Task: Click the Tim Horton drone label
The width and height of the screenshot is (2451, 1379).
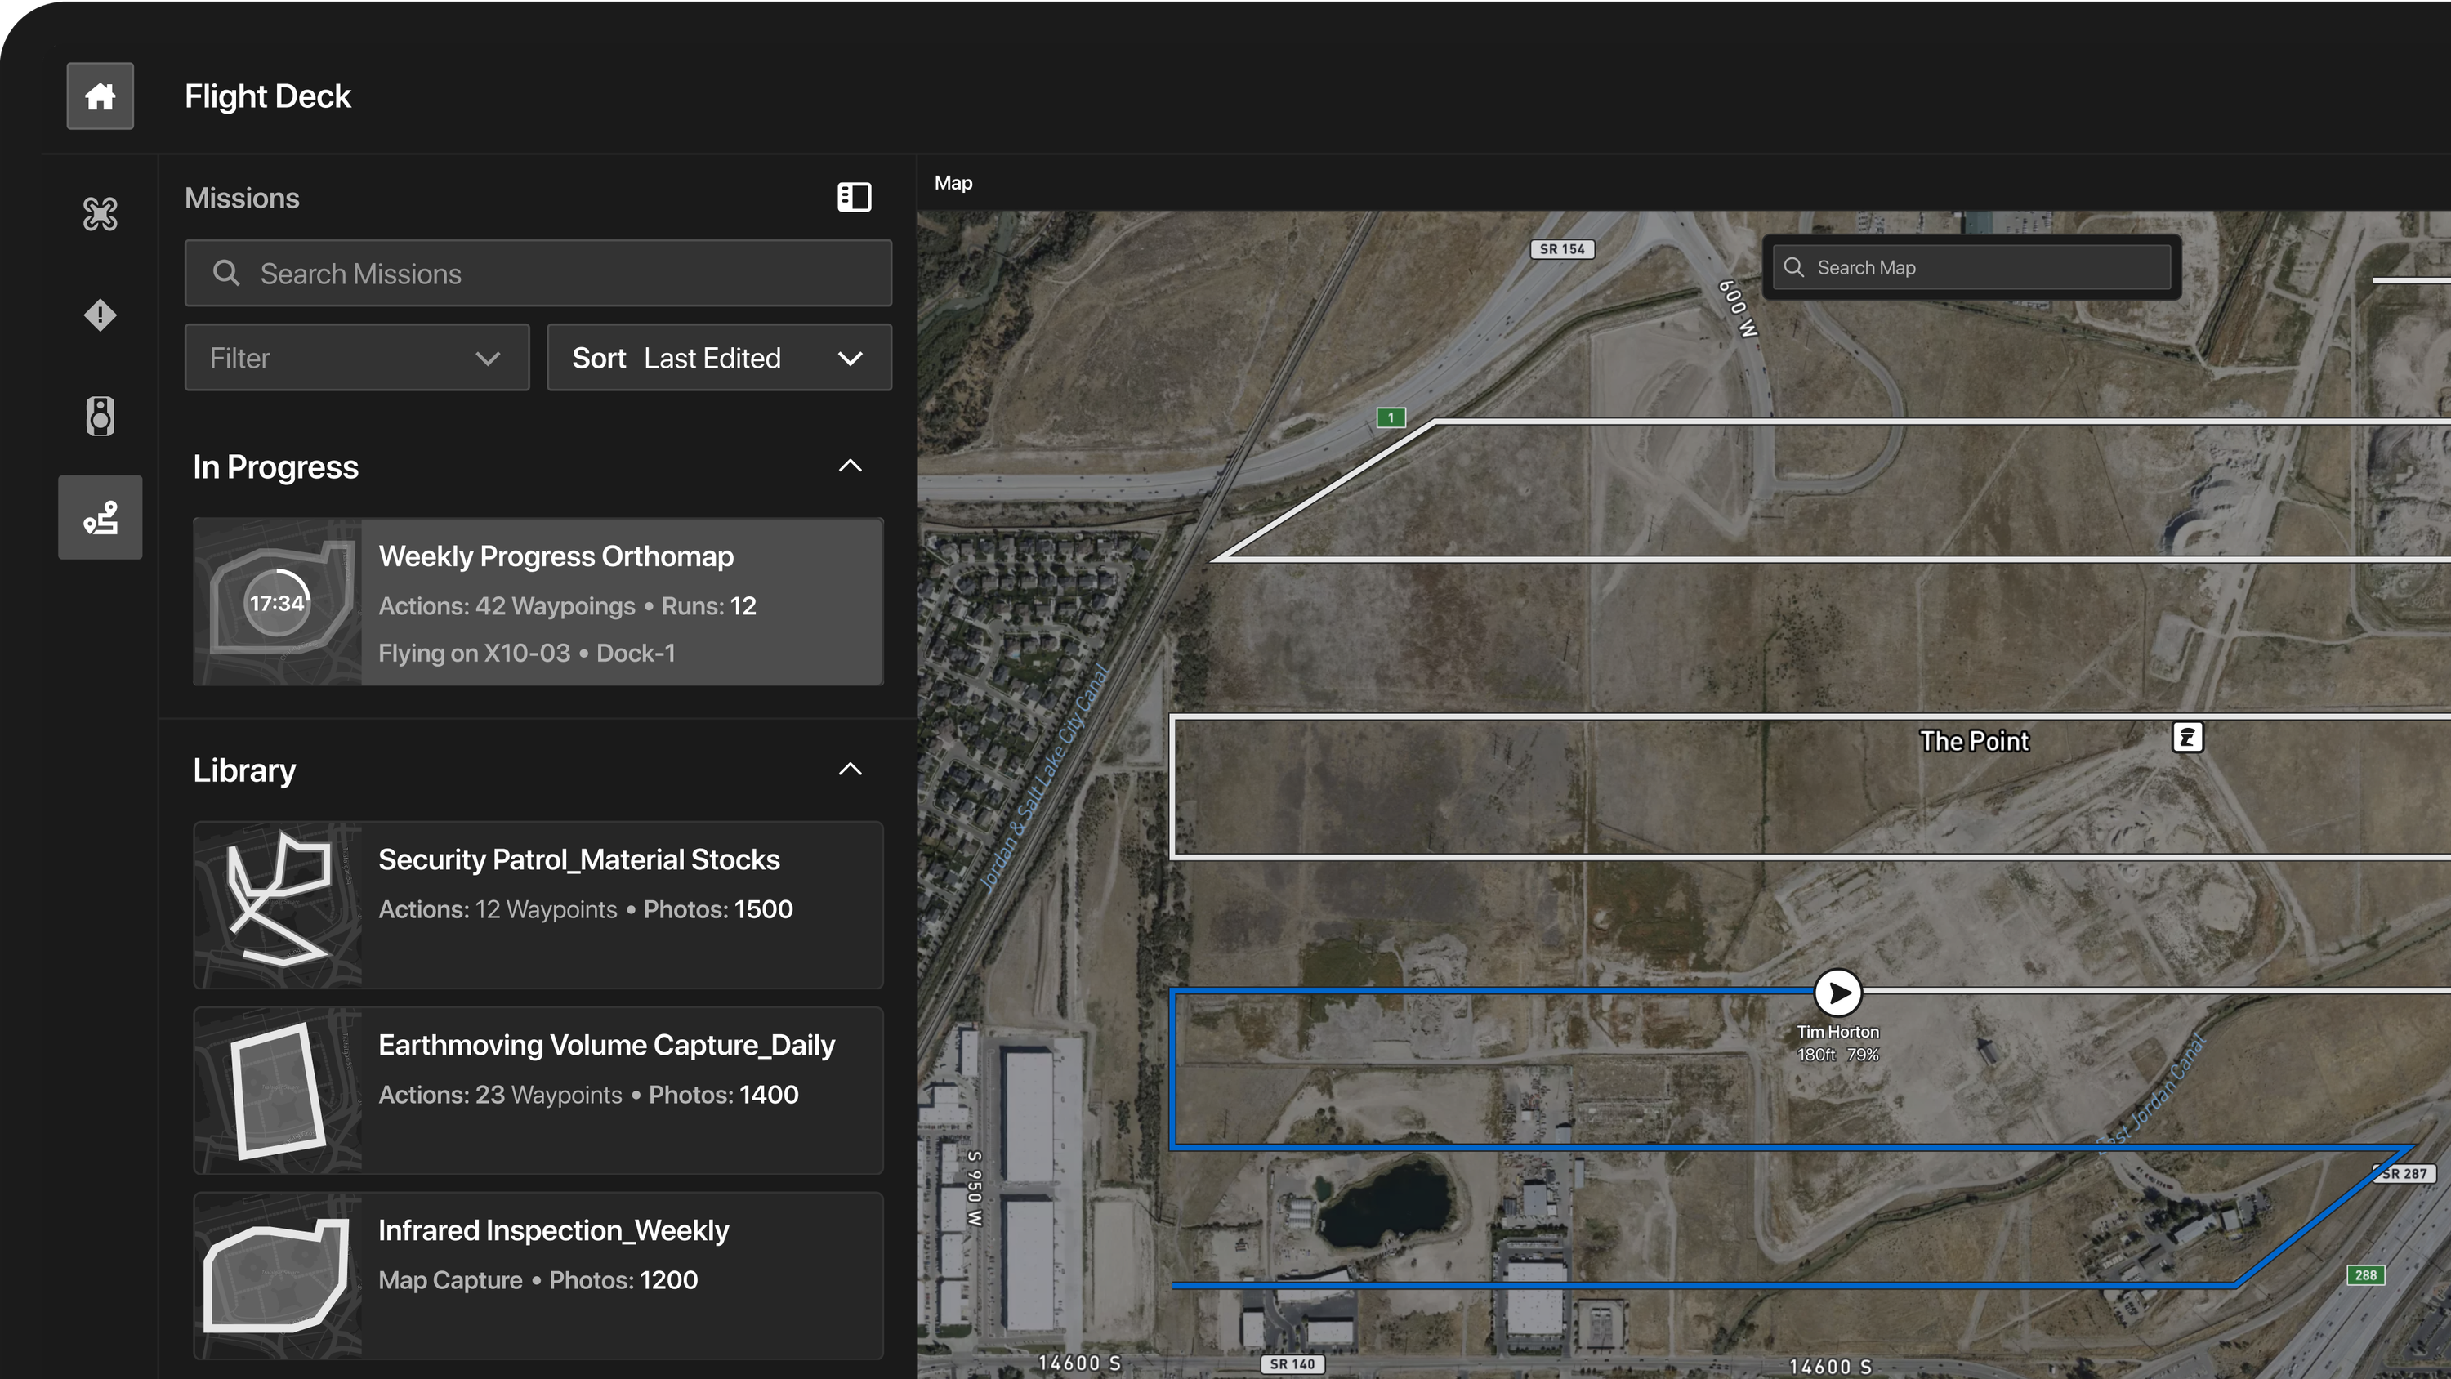Action: click(1837, 1032)
